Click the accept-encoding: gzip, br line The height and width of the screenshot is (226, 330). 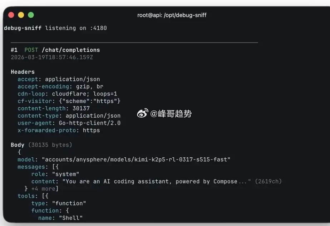(x=61, y=86)
